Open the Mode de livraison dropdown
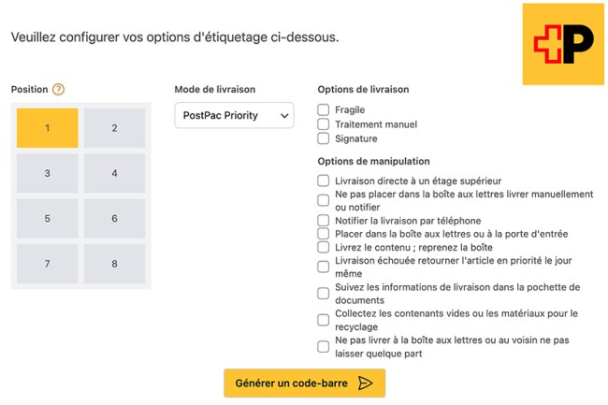The height and width of the screenshot is (405, 608). pyautogui.click(x=234, y=116)
